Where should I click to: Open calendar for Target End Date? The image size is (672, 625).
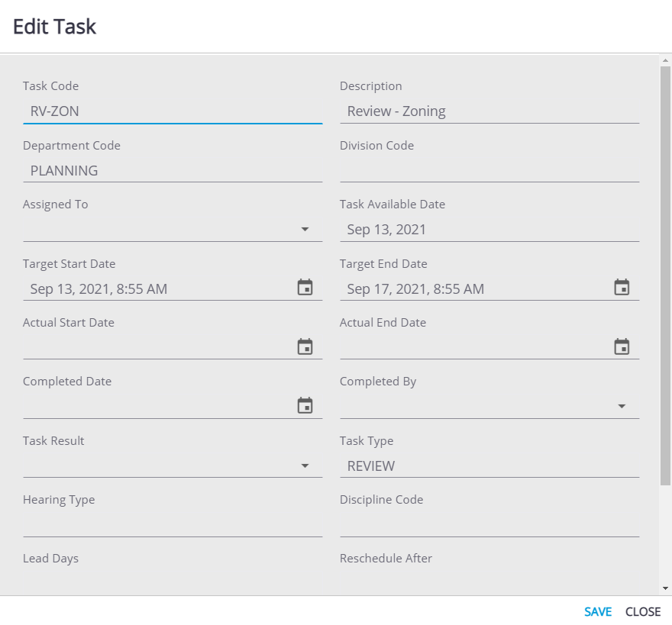(x=622, y=288)
